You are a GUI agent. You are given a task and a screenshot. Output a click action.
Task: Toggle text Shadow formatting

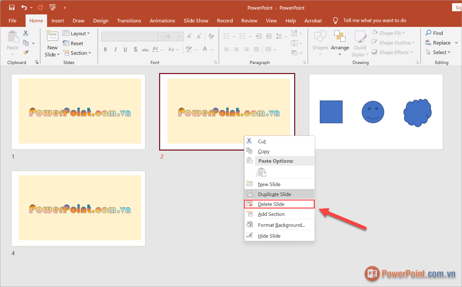pos(135,49)
